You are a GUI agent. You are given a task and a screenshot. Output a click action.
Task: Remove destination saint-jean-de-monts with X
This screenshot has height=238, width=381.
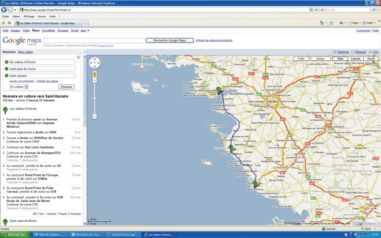click(76, 69)
